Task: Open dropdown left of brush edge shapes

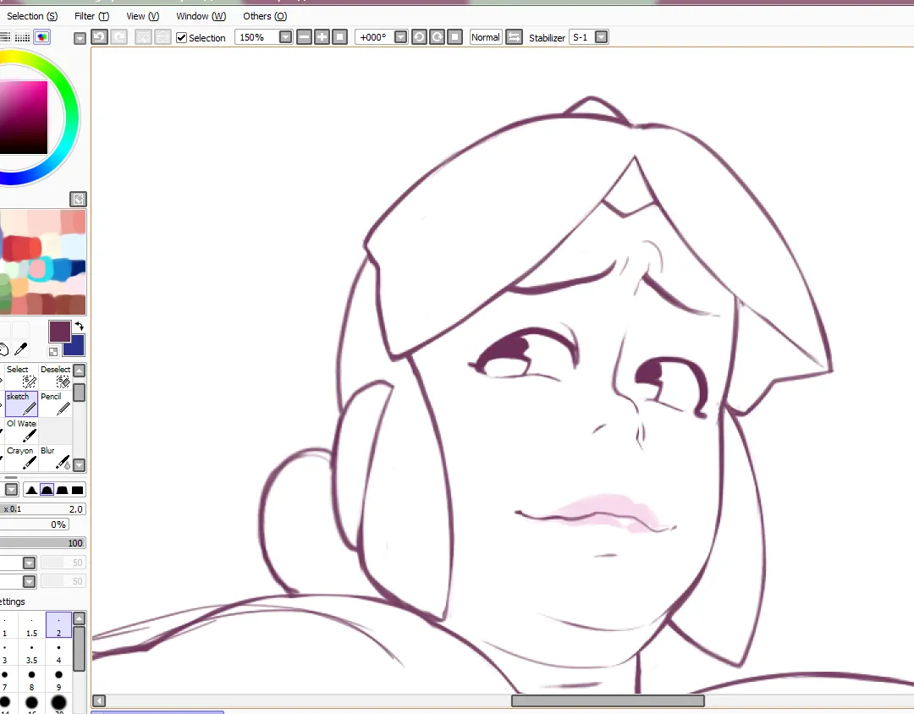Action: point(11,490)
